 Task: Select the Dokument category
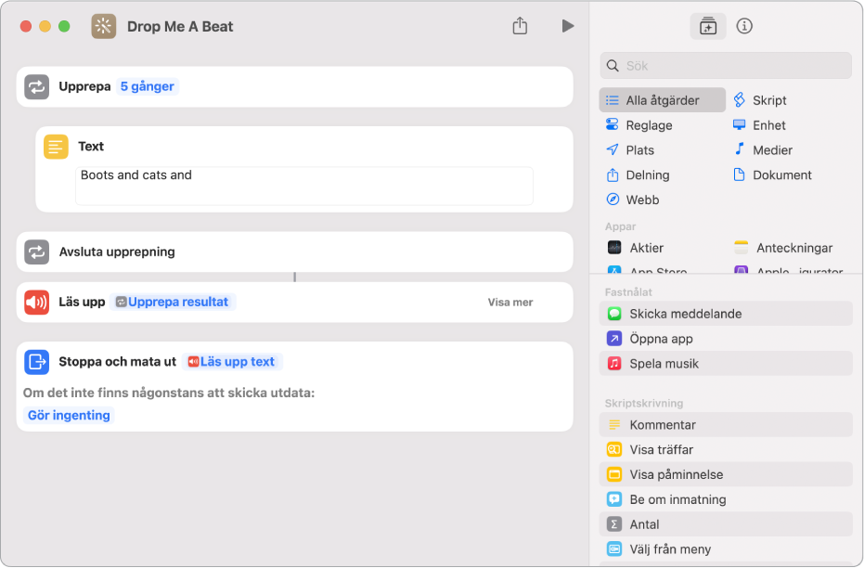coord(772,174)
